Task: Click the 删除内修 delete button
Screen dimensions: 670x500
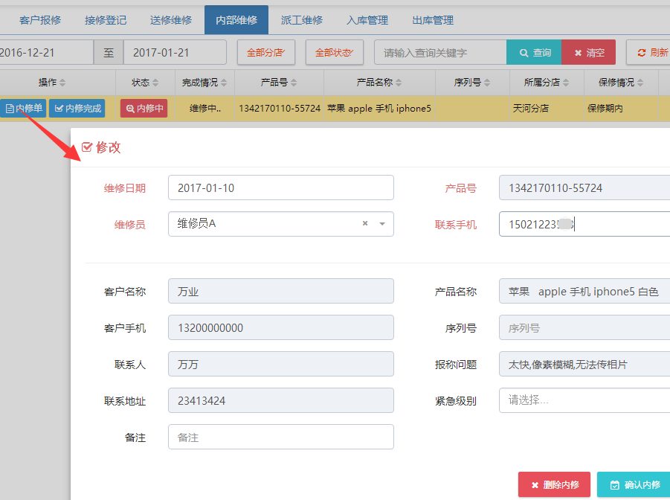Action: click(x=554, y=484)
